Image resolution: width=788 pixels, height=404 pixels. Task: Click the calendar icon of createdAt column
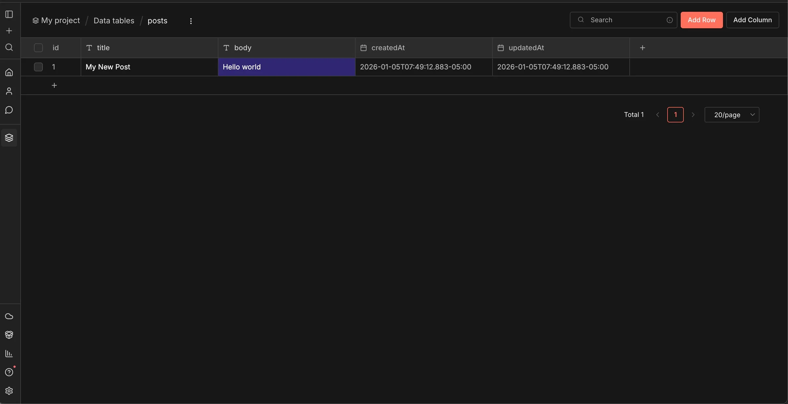coord(363,48)
